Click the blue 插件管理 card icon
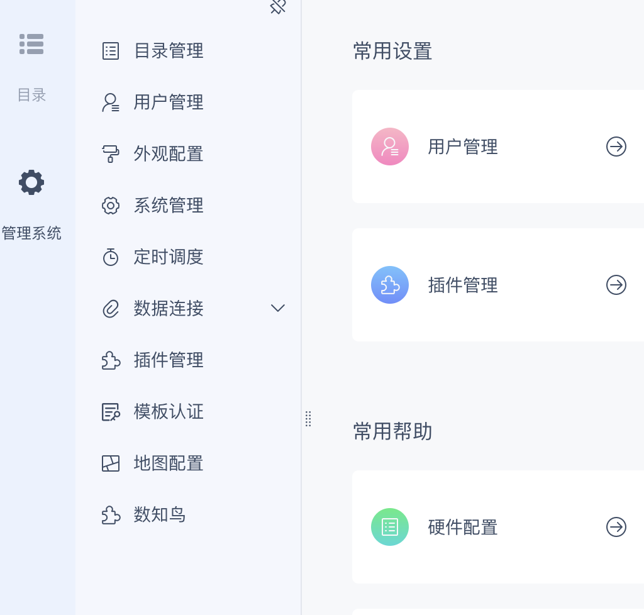The width and height of the screenshot is (644, 615). [390, 285]
